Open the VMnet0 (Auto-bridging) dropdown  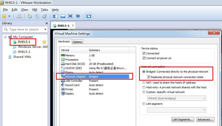[x=177, y=98]
